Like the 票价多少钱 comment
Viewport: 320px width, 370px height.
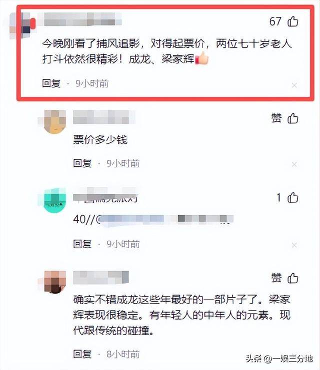click(x=293, y=118)
